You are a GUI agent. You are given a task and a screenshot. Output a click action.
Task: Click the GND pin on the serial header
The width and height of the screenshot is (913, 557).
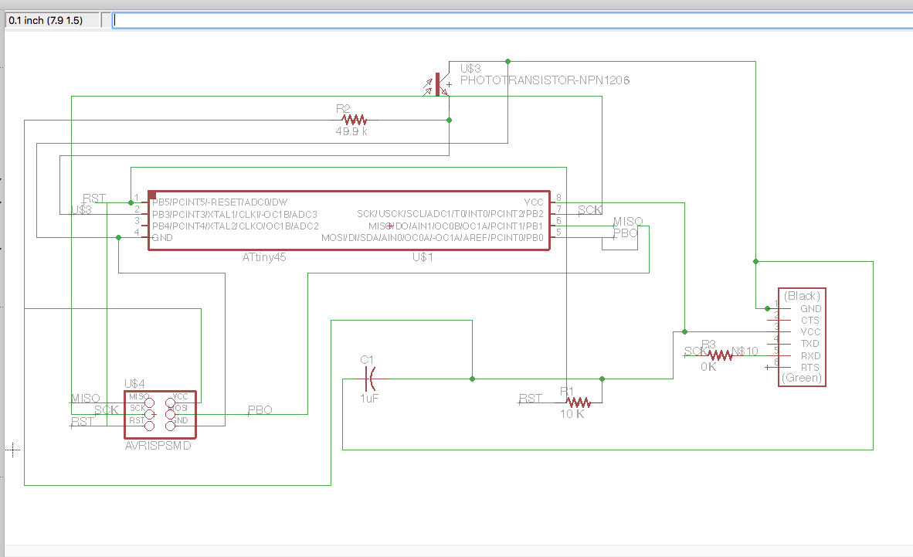pos(810,309)
